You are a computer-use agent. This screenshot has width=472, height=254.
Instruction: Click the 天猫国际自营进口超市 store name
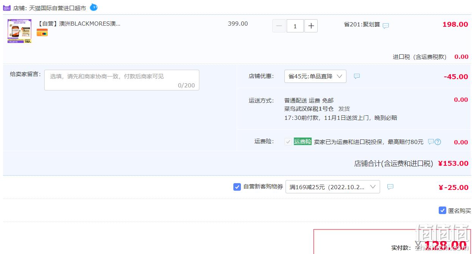pyautogui.click(x=57, y=8)
